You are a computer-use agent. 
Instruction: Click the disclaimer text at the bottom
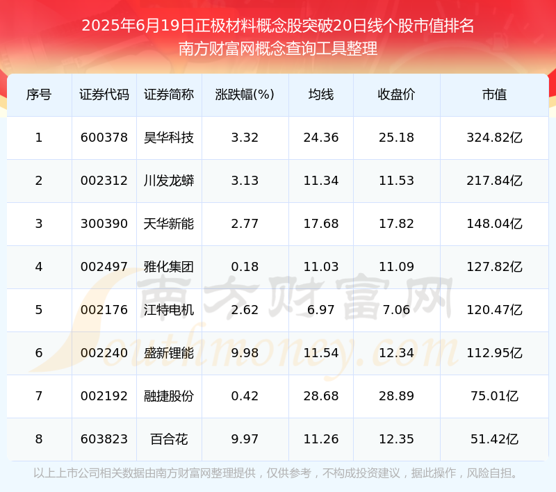[277, 473]
